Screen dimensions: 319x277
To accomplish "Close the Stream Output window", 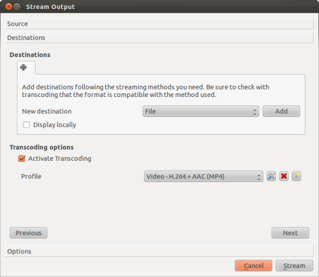I will click(x=7, y=7).
